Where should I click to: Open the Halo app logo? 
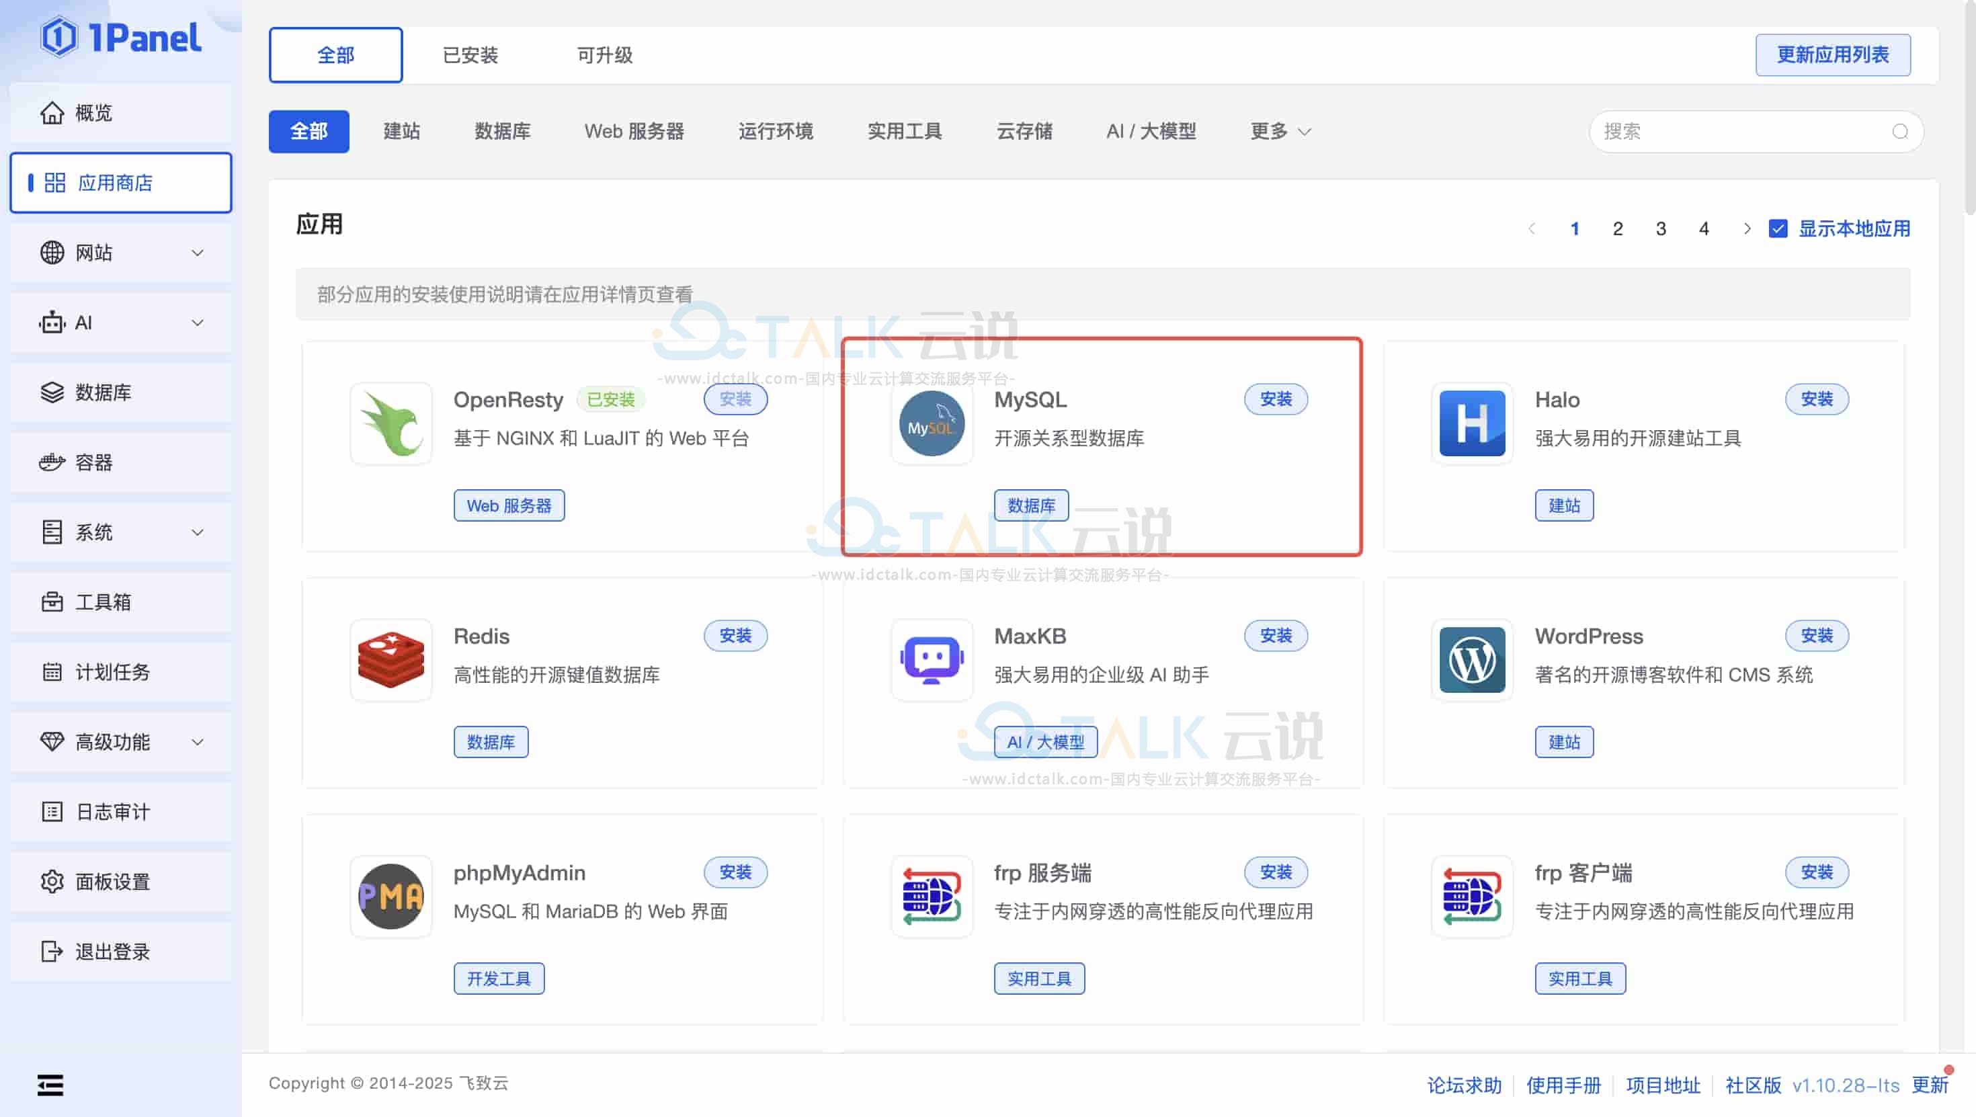(1472, 423)
